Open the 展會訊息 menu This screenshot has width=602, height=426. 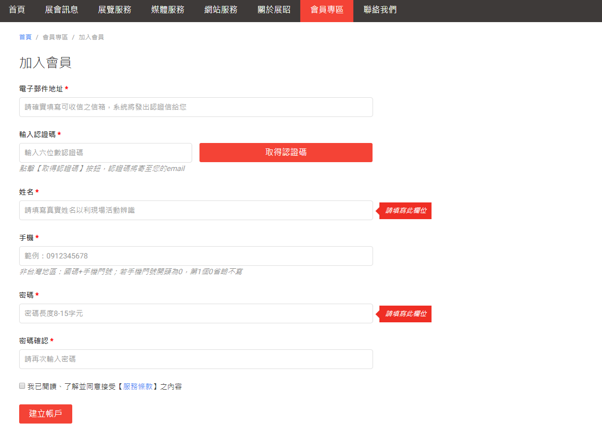coord(61,10)
